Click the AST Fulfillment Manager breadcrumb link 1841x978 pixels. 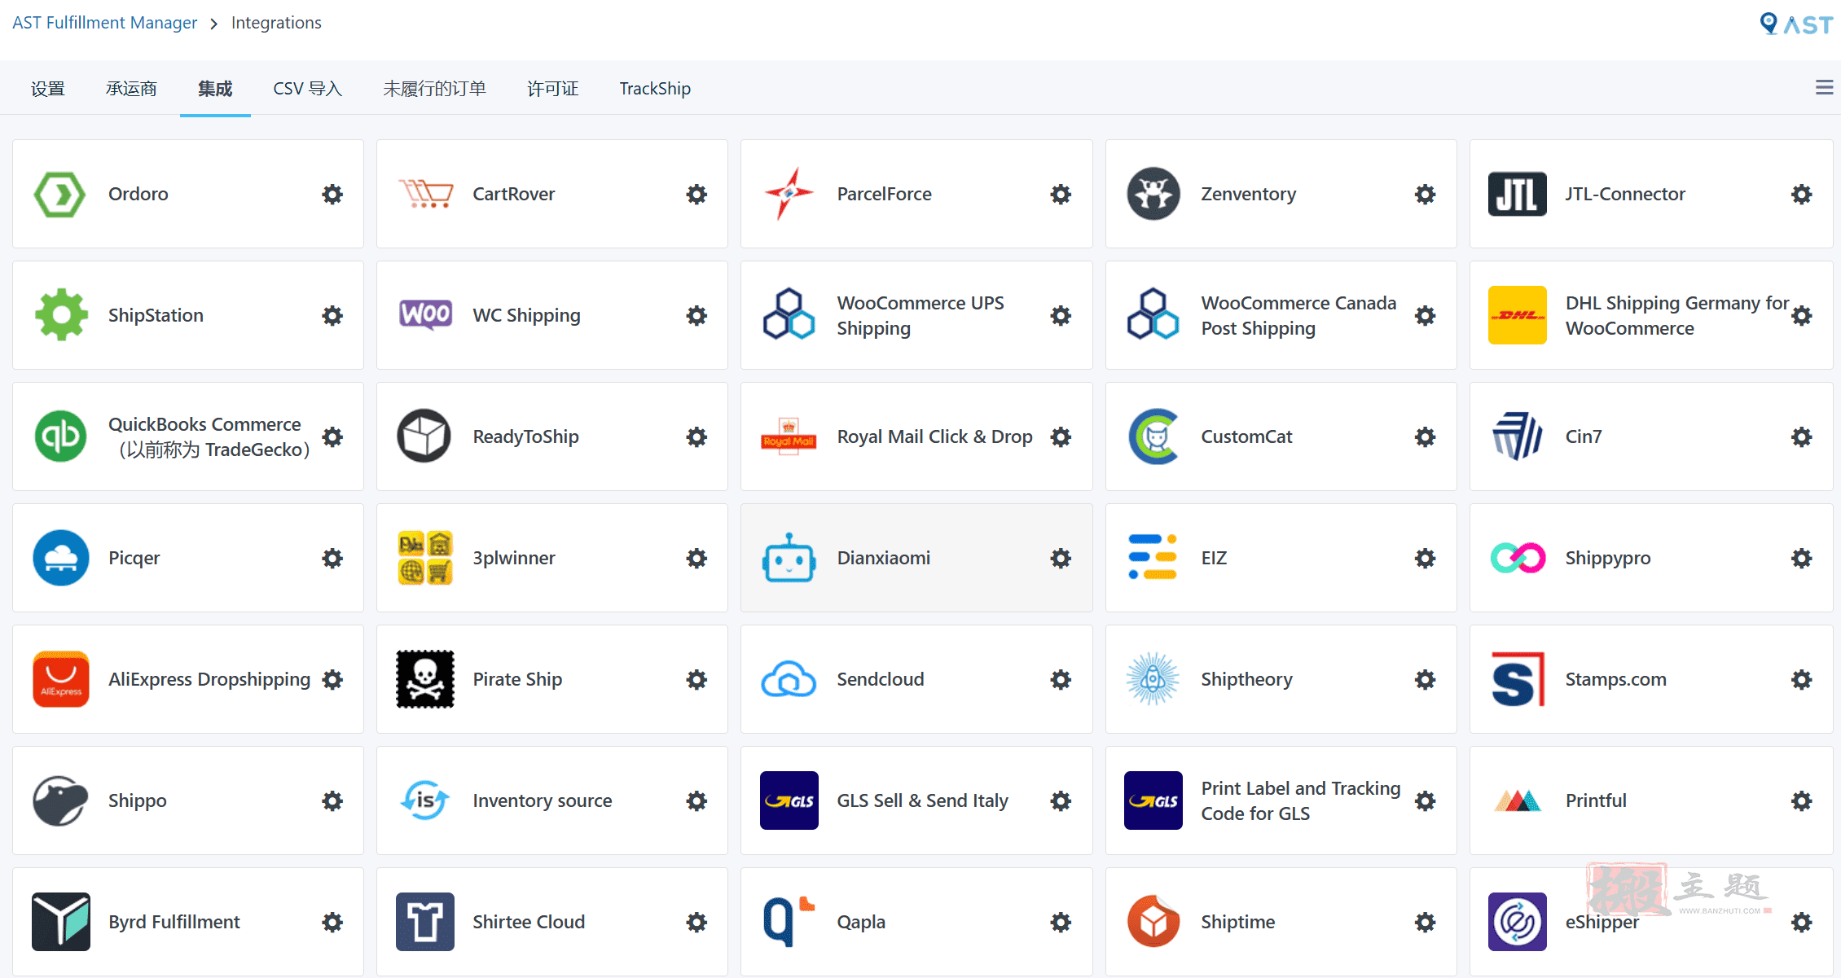pyautogui.click(x=105, y=23)
